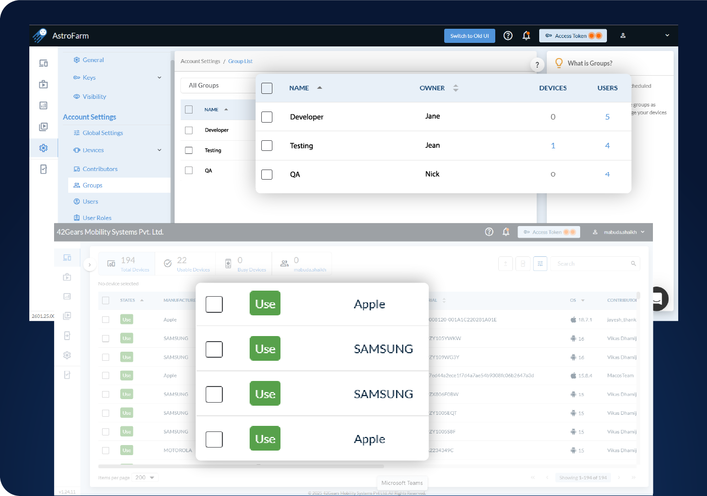Image resolution: width=707 pixels, height=496 pixels.
Task: Click the Search input field
Action: point(591,264)
